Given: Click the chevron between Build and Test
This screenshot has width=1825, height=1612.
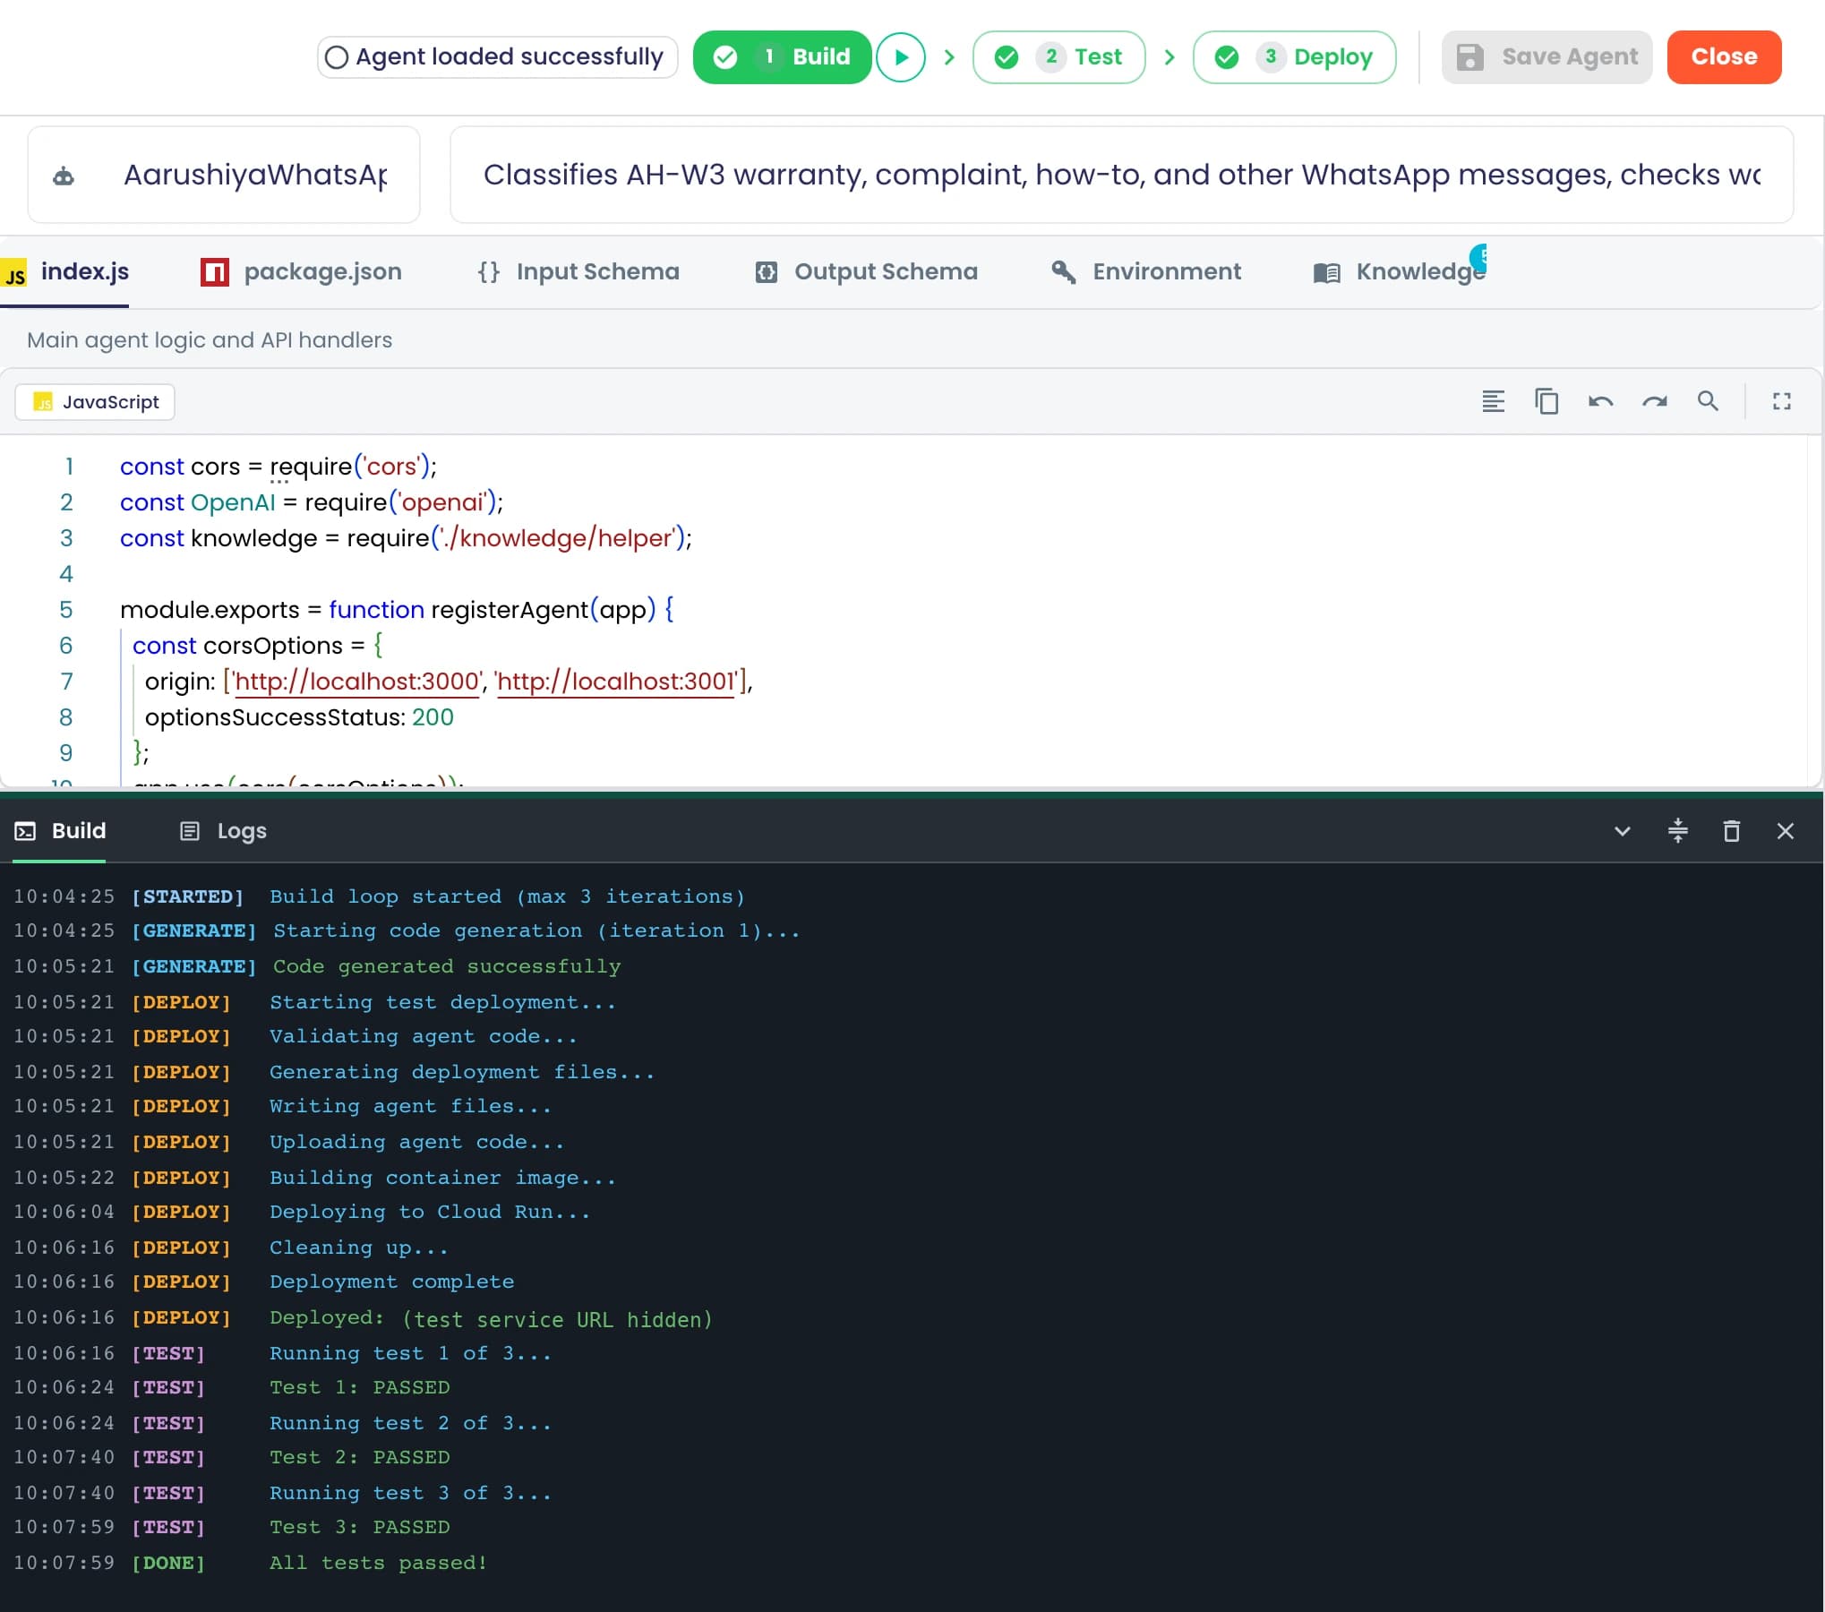Looking at the screenshot, I should pyautogui.click(x=949, y=57).
